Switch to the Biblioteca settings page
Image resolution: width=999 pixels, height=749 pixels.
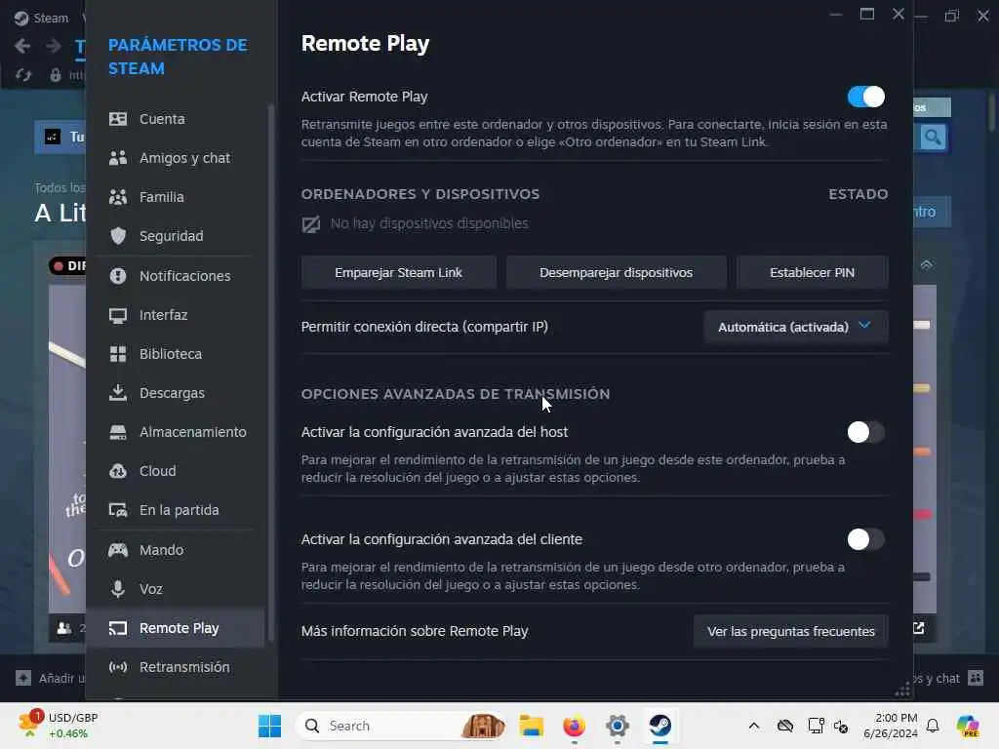pos(176,354)
